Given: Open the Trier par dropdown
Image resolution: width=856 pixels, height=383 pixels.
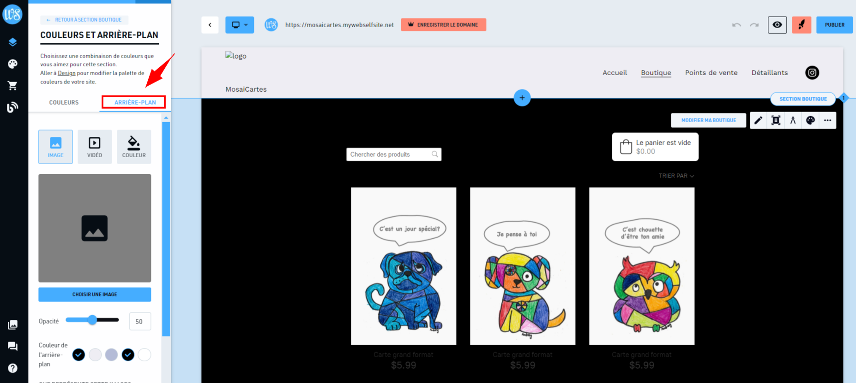Looking at the screenshot, I should click(676, 176).
